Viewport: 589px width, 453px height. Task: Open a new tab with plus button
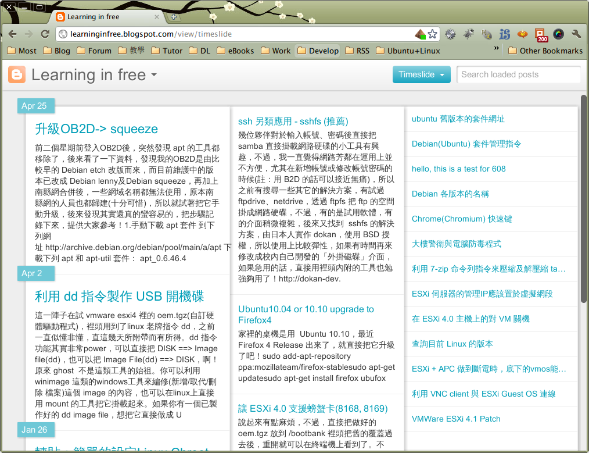[174, 17]
